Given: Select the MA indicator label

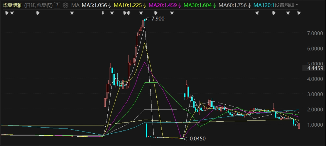Looking at the screenshot, I should click(x=75, y=5).
